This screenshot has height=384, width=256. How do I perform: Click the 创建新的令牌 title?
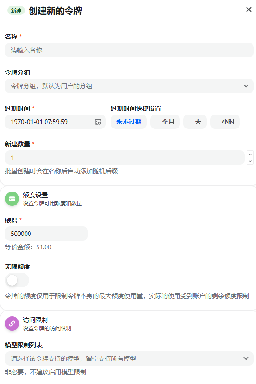tap(55, 11)
